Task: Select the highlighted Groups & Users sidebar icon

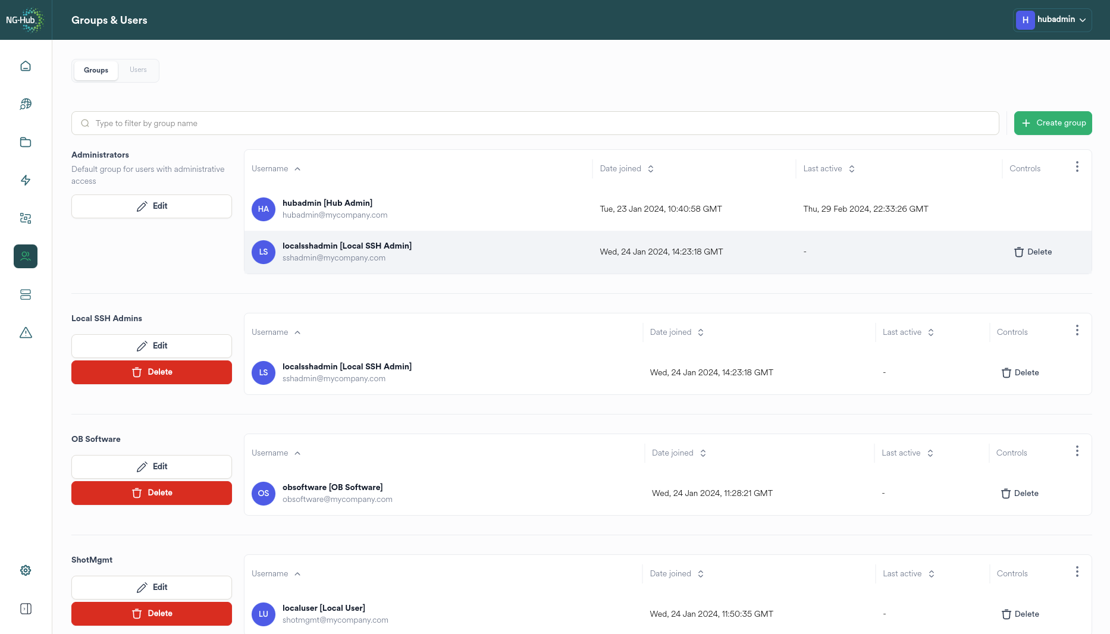Action: (25, 256)
